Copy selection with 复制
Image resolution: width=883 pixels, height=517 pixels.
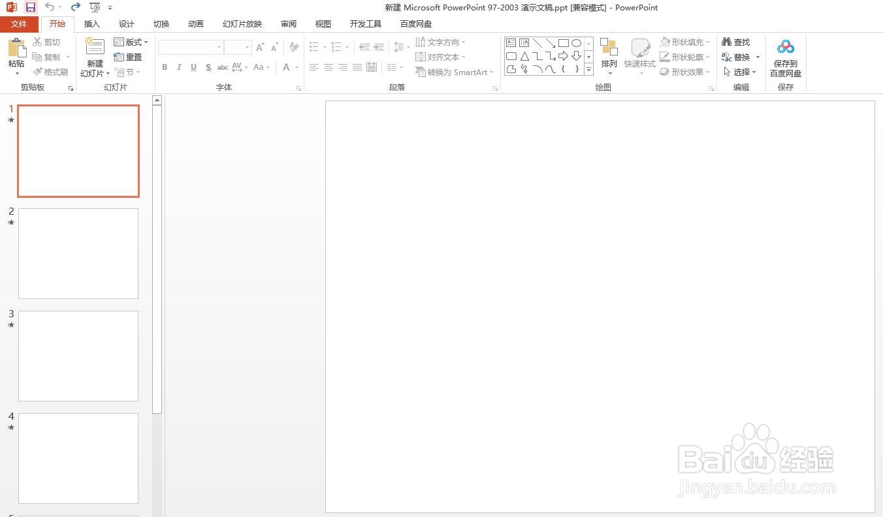click(x=47, y=57)
